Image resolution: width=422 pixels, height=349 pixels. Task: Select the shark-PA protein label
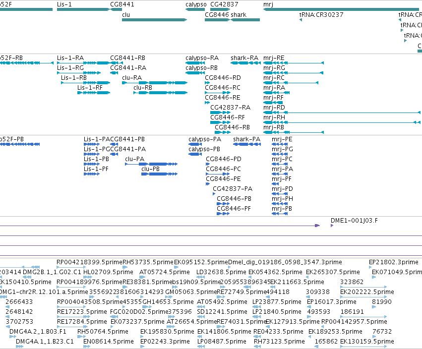[247, 139]
